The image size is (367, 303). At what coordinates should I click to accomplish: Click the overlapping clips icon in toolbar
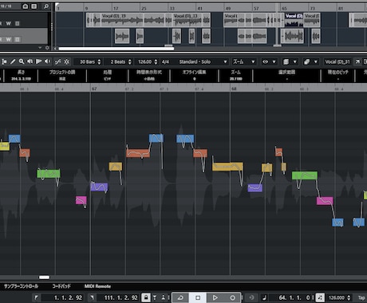click(306, 61)
